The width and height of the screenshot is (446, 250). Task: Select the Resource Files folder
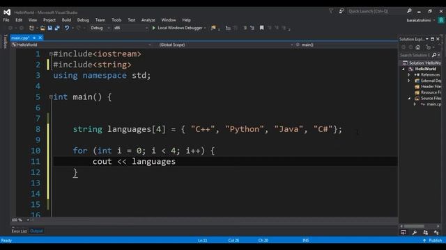pyautogui.click(x=428, y=92)
